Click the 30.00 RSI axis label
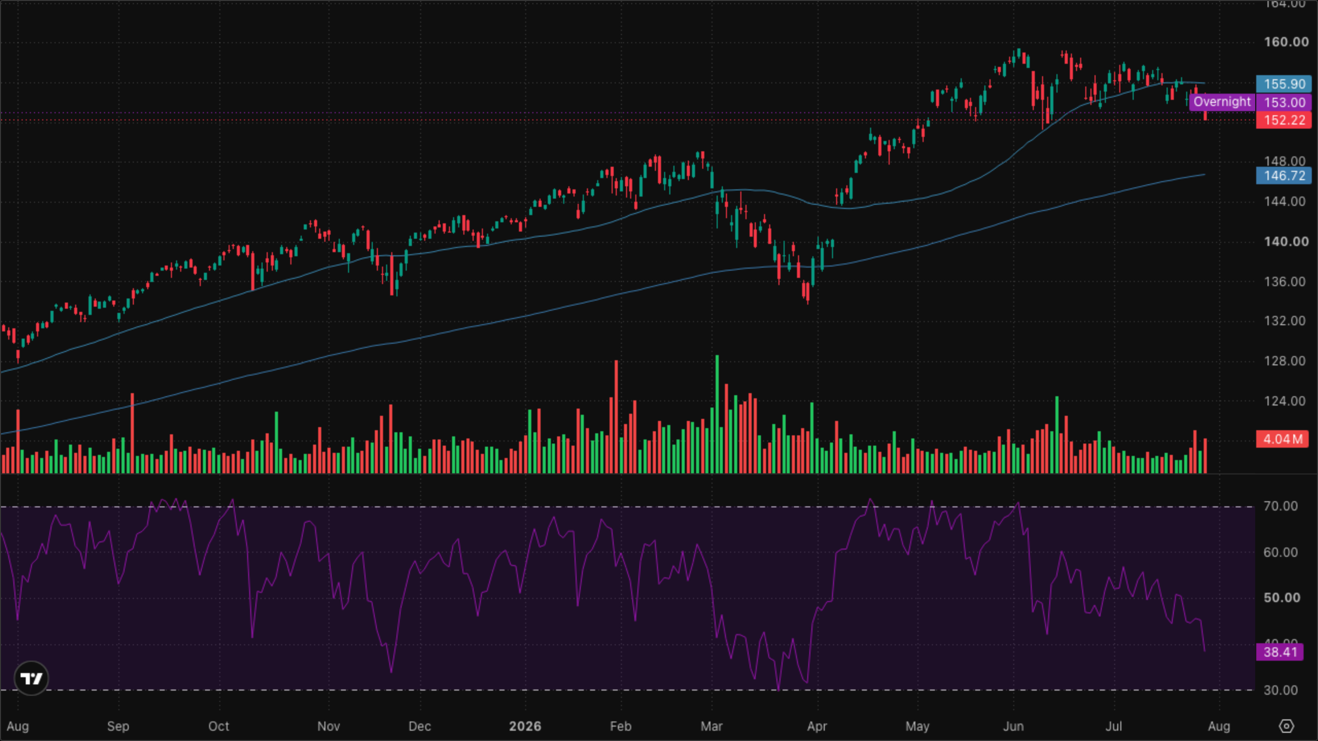Screen dimensions: 1318x741 coord(1280,690)
